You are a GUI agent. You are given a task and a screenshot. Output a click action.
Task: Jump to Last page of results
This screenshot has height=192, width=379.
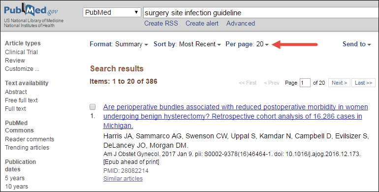[x=363, y=83]
